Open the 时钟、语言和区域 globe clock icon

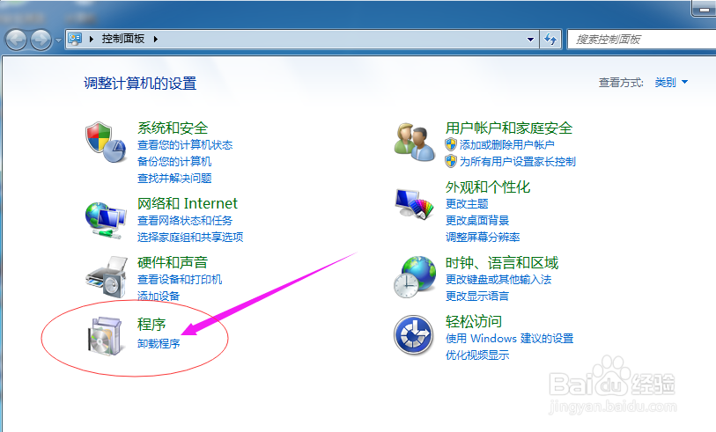pos(415,277)
